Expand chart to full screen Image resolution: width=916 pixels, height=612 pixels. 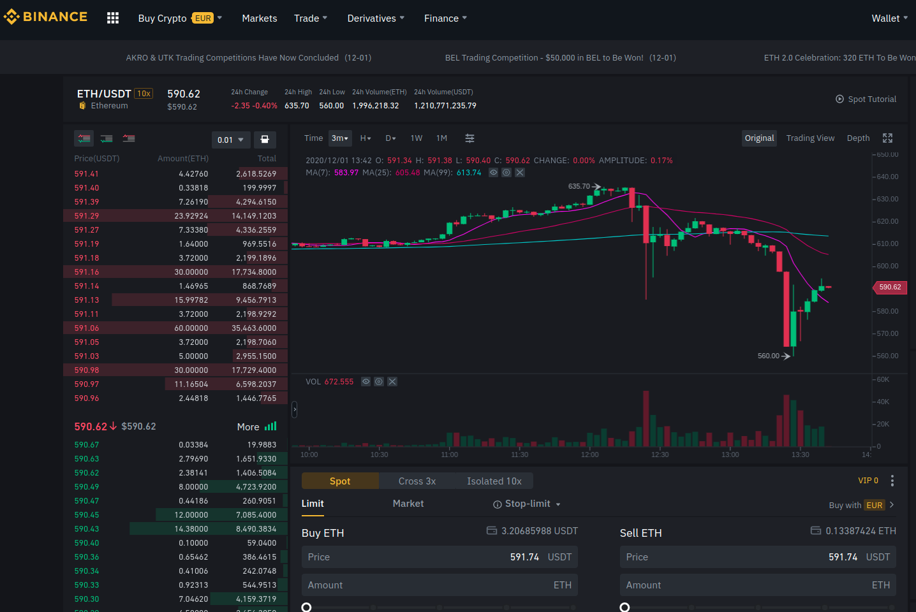(x=887, y=138)
